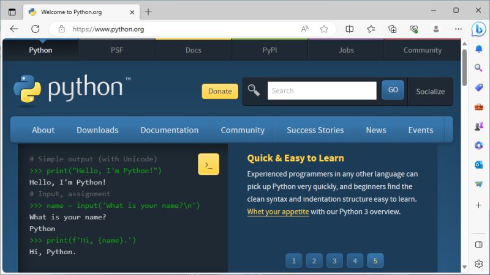Viewport: 490px width, 275px height.
Task: Open the Events menu
Action: click(x=421, y=130)
